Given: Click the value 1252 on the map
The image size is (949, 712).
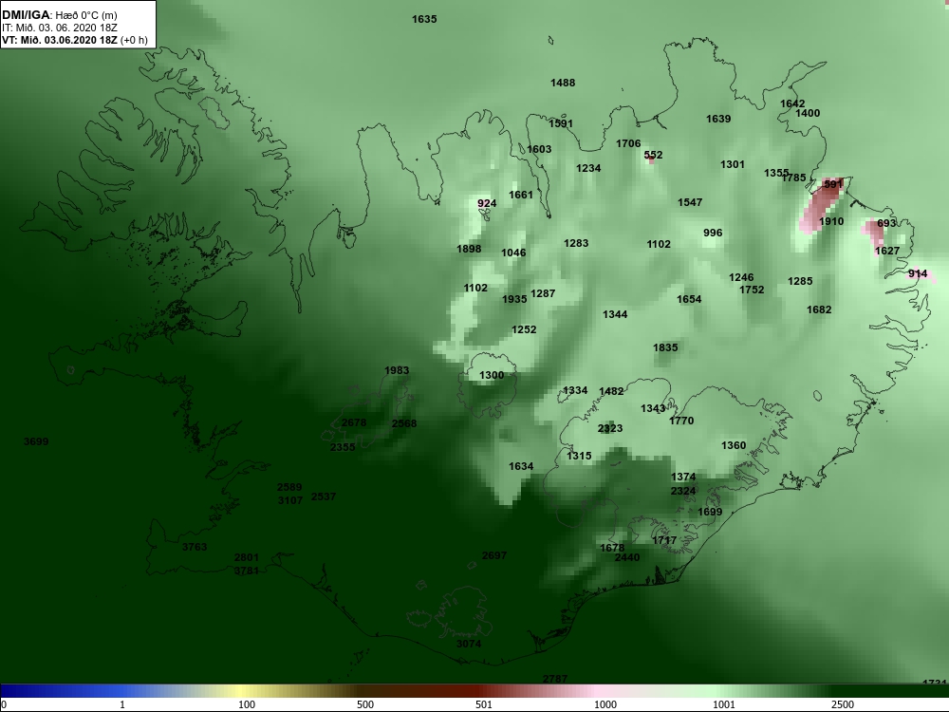Looking at the screenshot, I should 524,330.
